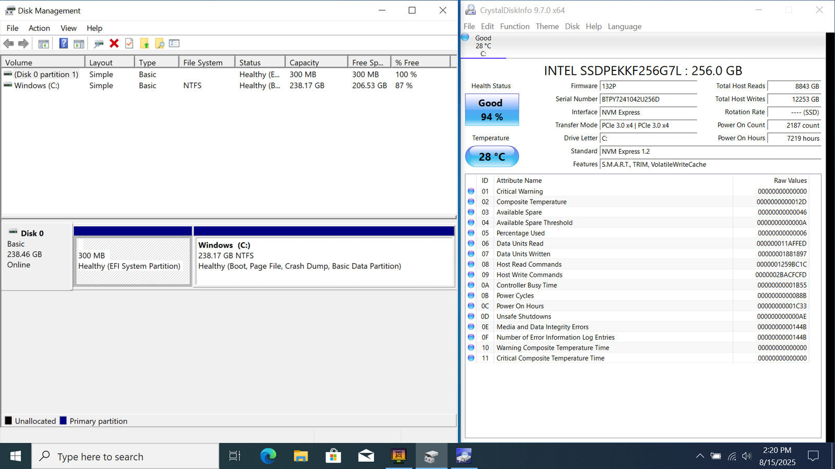Click the red X Delete toolbar icon

[x=114, y=44]
